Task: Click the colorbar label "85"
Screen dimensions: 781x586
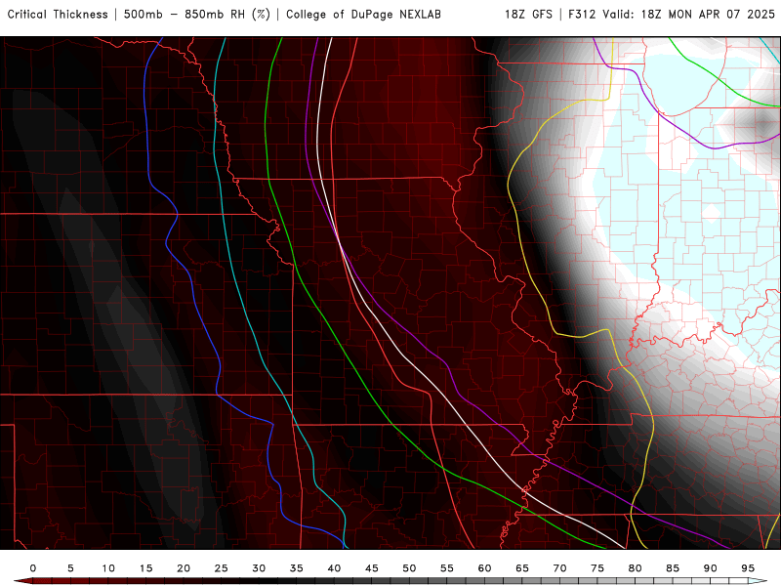Action: pyautogui.click(x=673, y=568)
